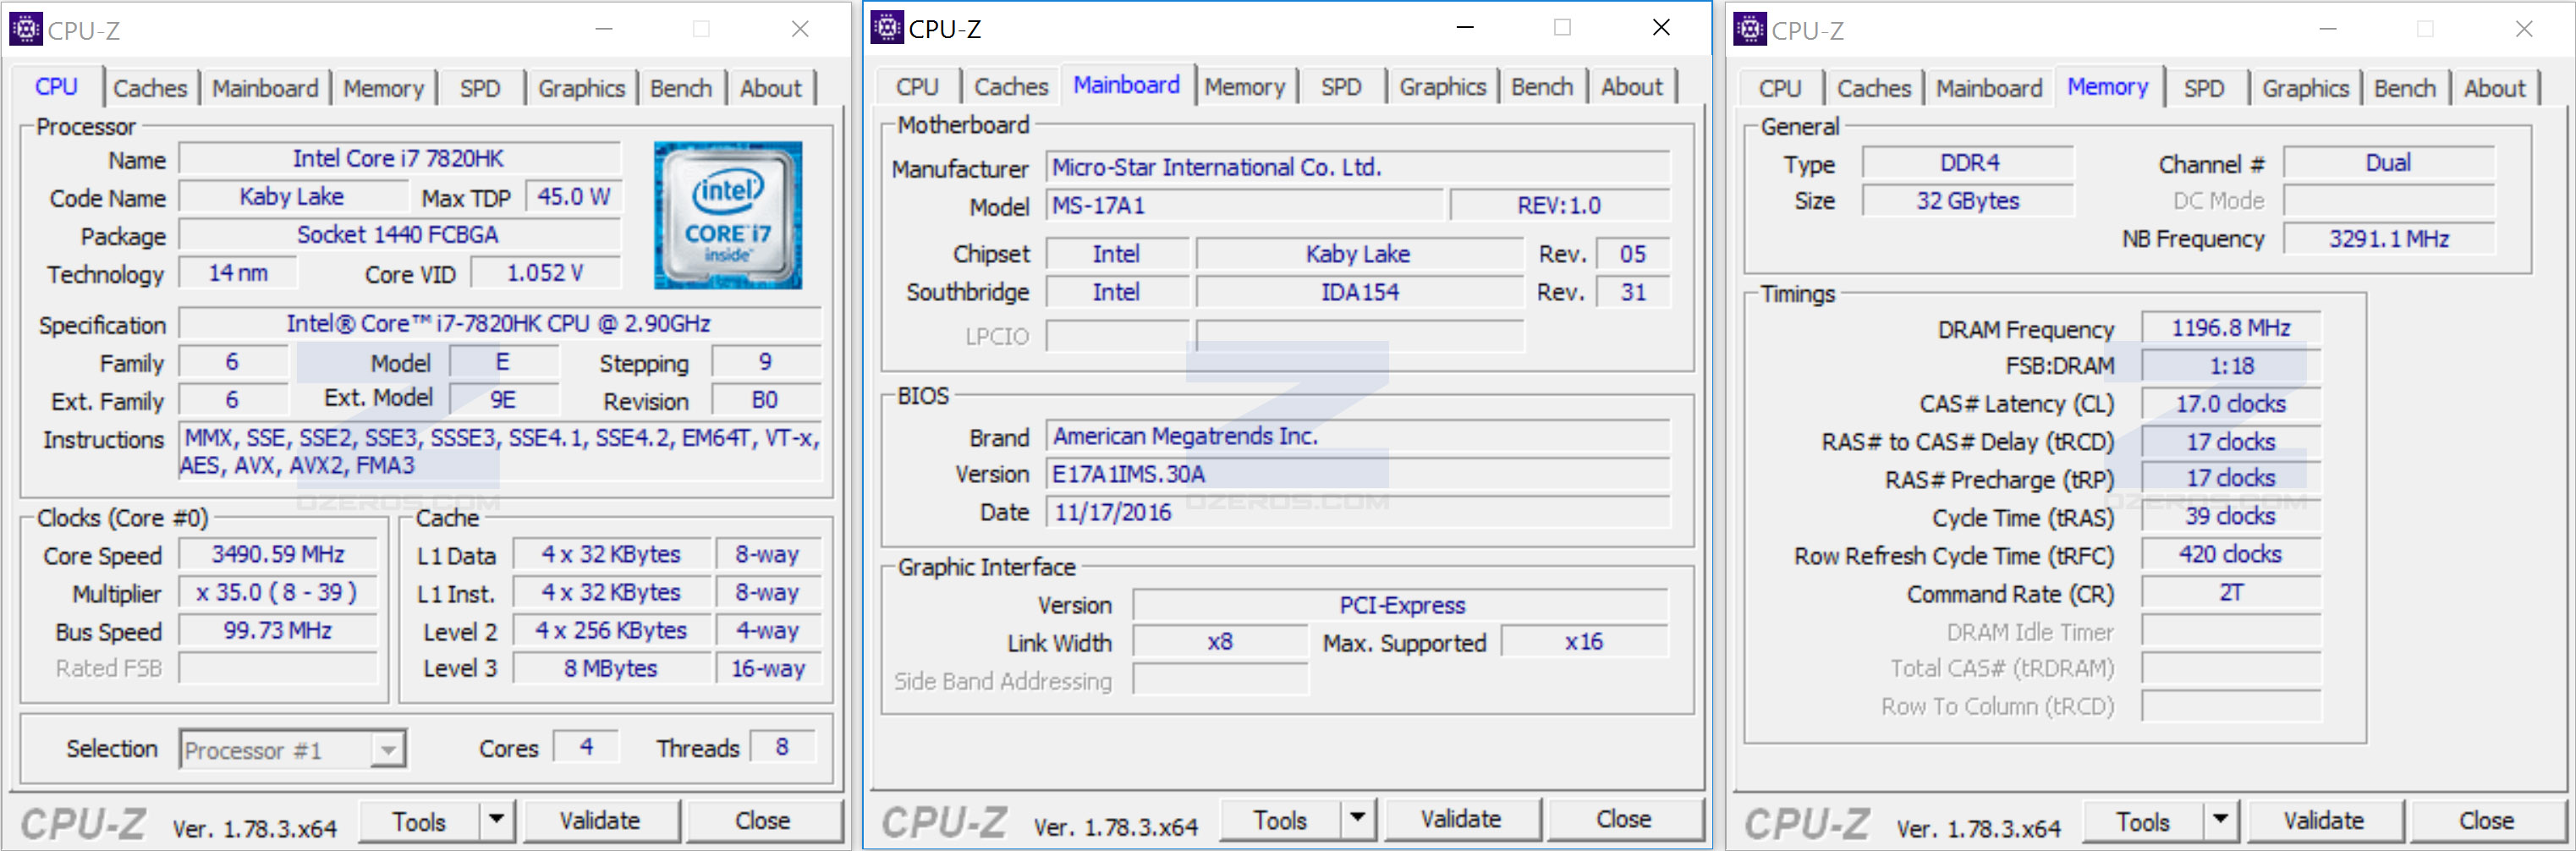Screen dimensions: 2576x851
Task: Click Validate in the middle Mainboard window
Action: (x=1461, y=819)
